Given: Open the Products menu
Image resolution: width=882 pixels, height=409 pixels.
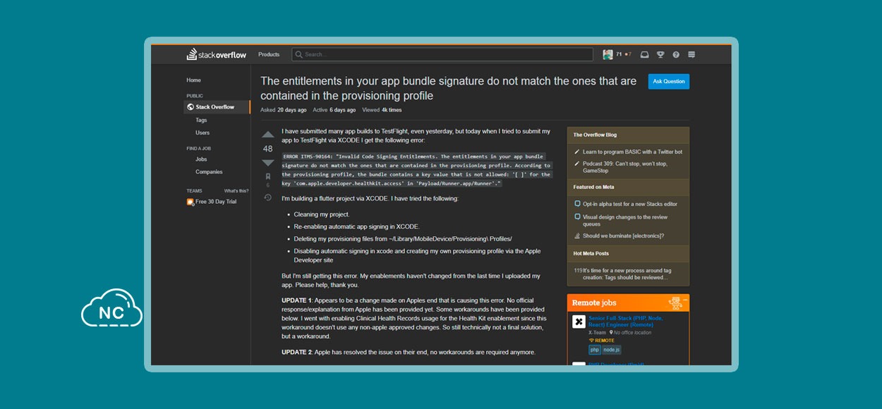Looking at the screenshot, I should pos(269,54).
